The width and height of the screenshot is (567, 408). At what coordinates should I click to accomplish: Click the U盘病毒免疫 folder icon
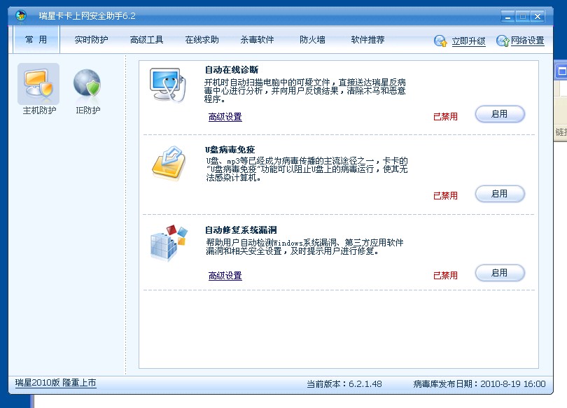point(169,162)
